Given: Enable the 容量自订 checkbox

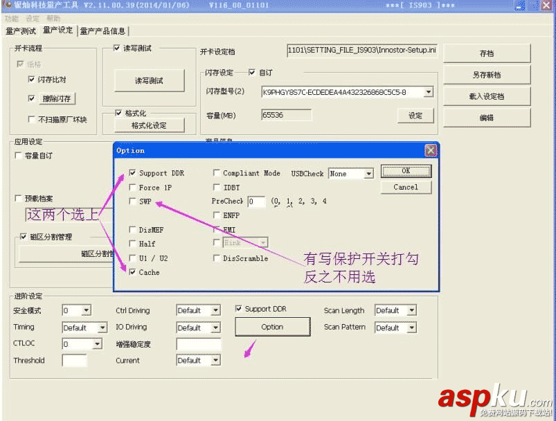Looking at the screenshot, I should [x=18, y=155].
